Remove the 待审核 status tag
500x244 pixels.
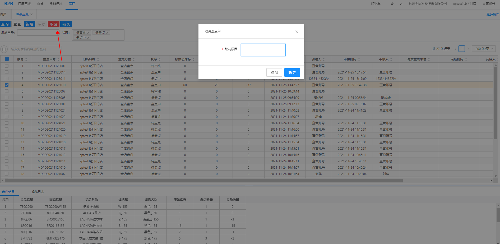pyautogui.click(x=88, y=33)
